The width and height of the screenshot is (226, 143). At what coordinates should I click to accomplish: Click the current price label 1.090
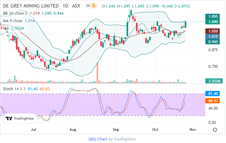pos(213,22)
